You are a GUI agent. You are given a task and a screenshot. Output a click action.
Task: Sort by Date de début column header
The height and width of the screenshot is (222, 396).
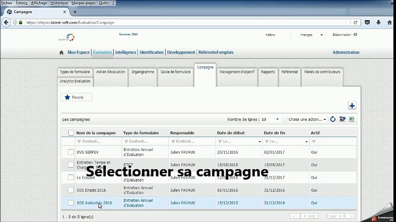(231, 133)
